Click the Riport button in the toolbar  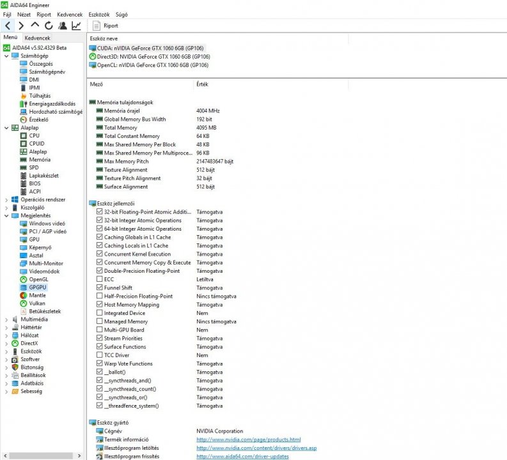coord(105,26)
